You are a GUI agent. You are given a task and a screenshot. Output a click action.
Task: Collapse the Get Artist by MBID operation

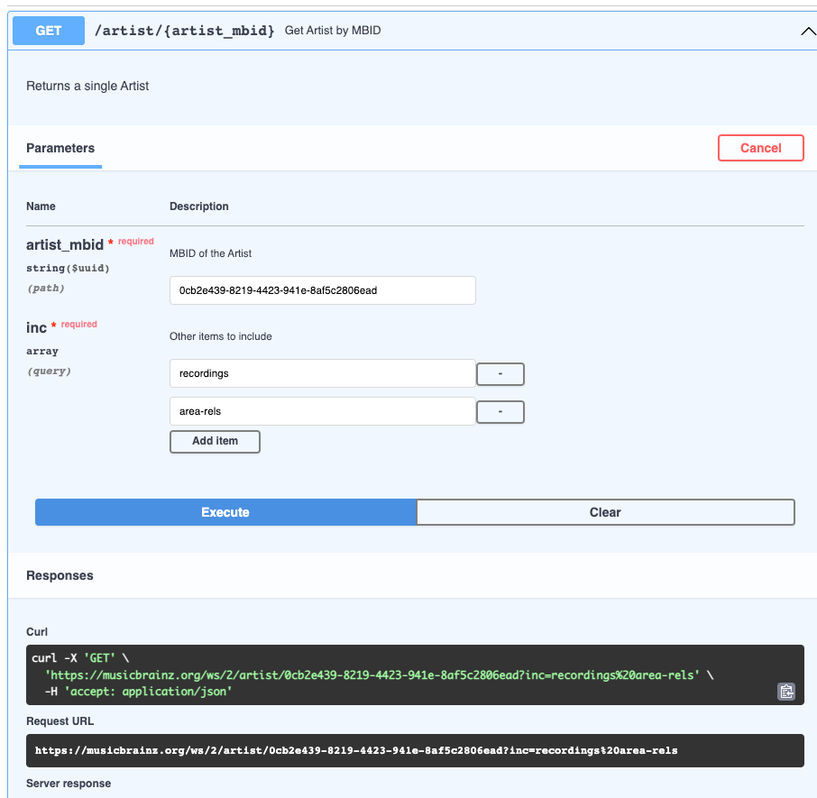pos(808,32)
